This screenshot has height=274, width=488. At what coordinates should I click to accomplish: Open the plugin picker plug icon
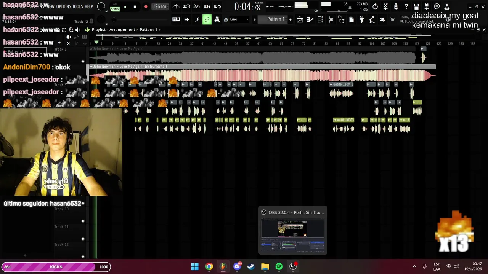click(362, 19)
